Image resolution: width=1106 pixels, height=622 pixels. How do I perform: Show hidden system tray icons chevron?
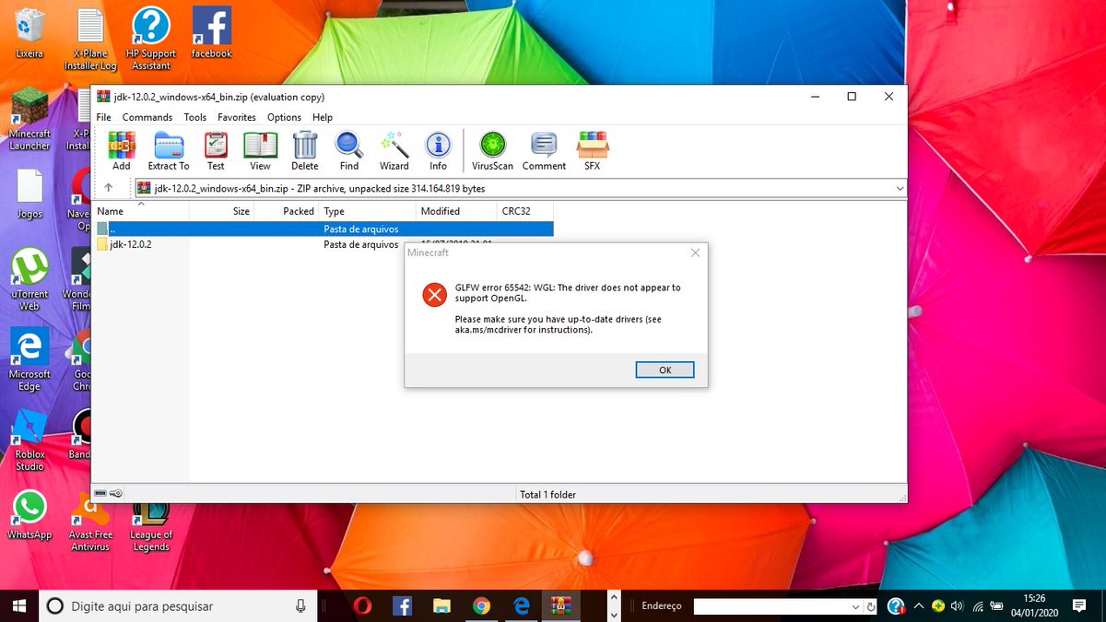click(918, 605)
